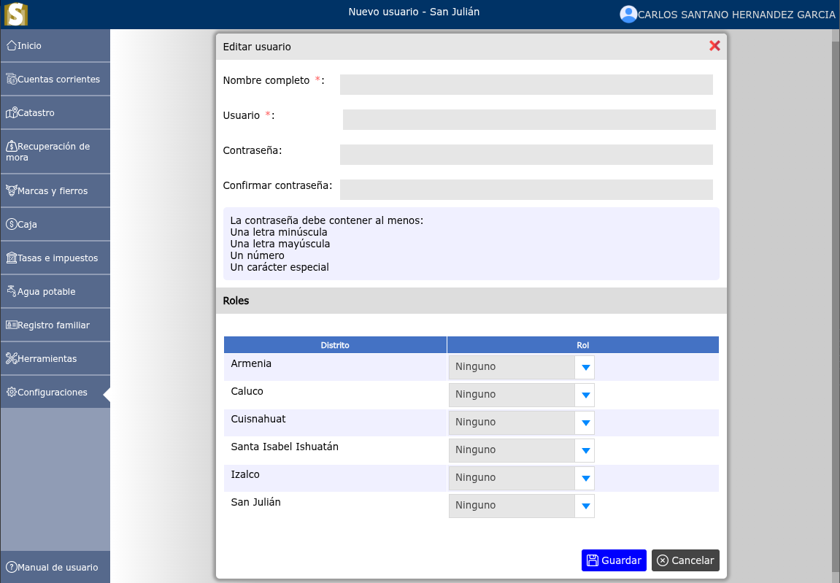Click the Caja dollar icon
The image size is (840, 583).
[11, 225]
